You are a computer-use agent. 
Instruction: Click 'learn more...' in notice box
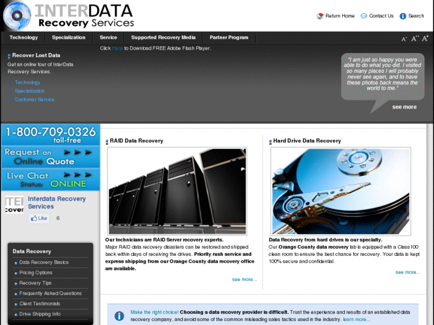(x=356, y=320)
